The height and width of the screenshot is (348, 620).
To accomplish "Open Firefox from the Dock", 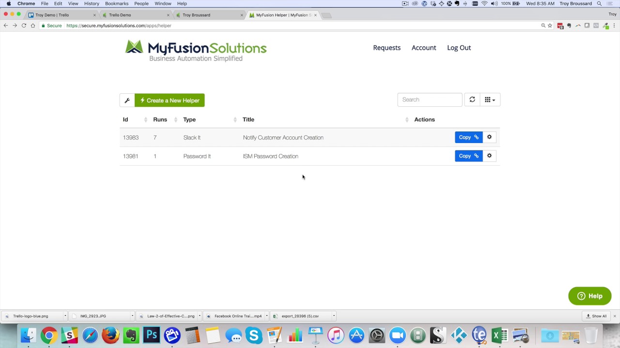I will tap(110, 335).
